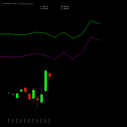Click the 17 Apr small red candle
Screen dimensions: 127x127
point(13,94)
